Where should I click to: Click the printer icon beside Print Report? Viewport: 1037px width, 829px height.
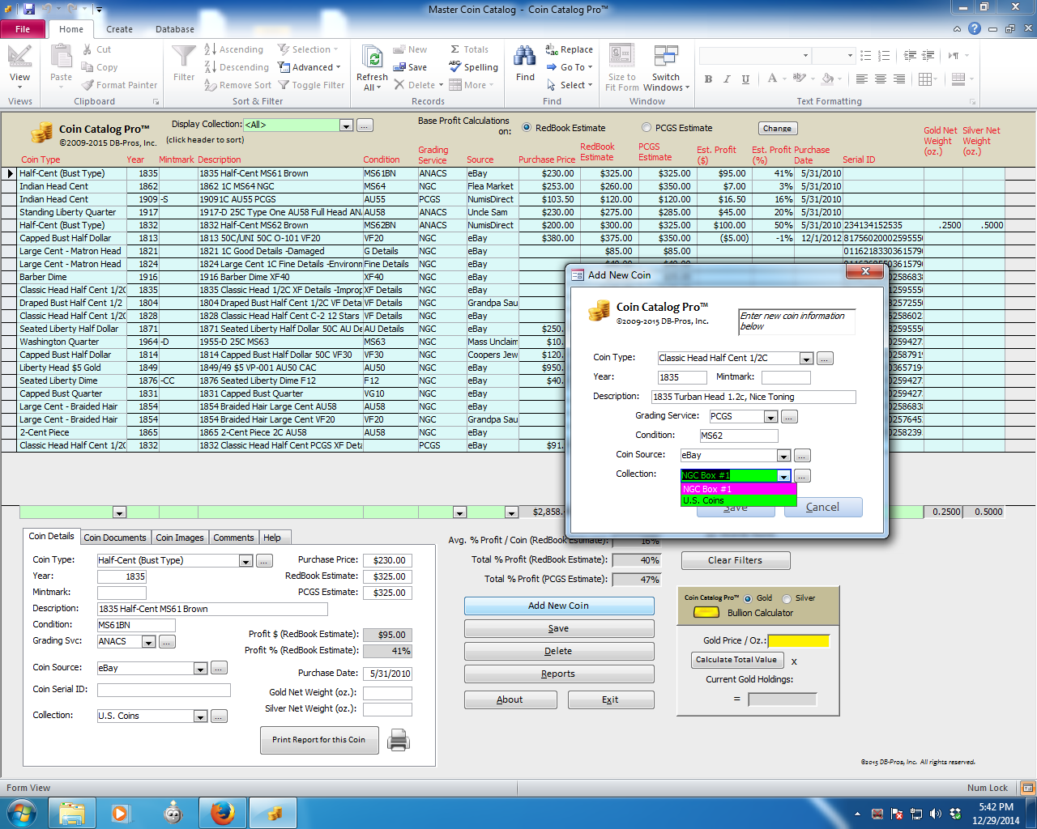pos(399,740)
